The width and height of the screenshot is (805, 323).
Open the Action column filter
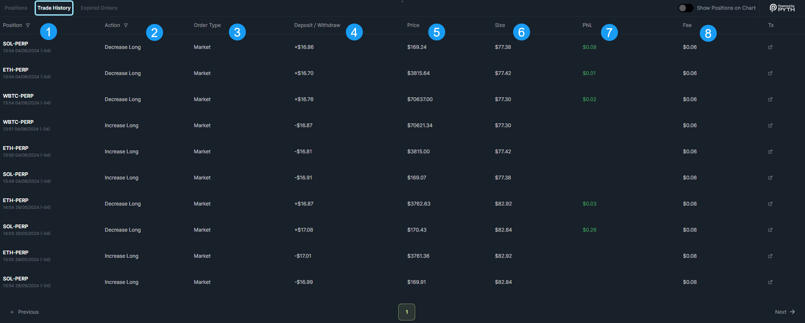(126, 25)
